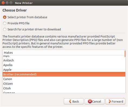Image resolution: width=128 pixels, height=107 pixels.
Task: Click the orange Back arrow icon
Action: (70, 101)
